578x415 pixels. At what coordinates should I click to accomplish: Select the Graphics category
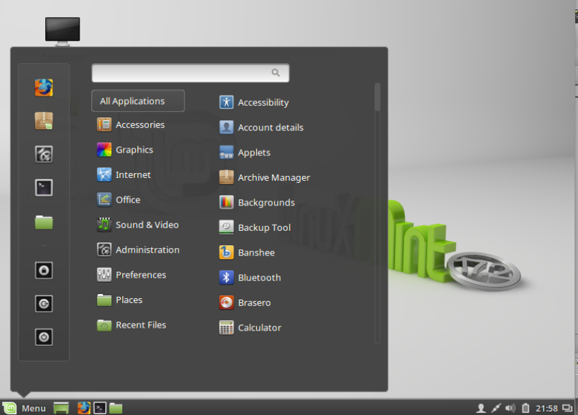point(126,150)
